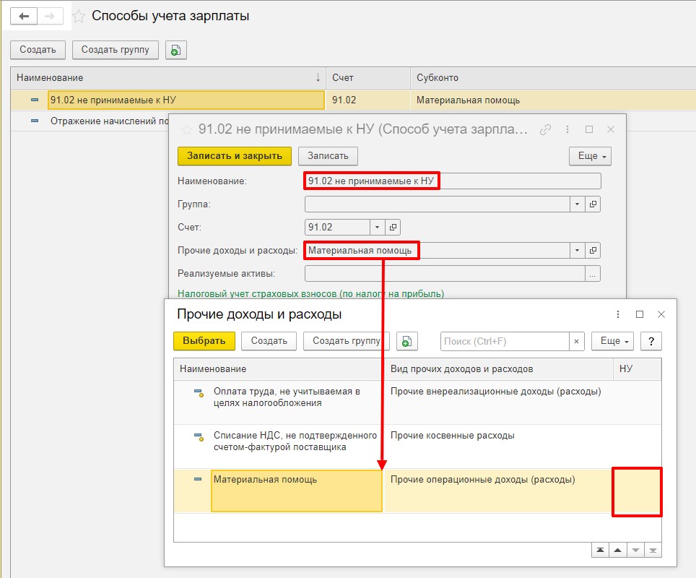Click the Реализуемые активы input field
This screenshot has height=578, width=696.
(x=445, y=274)
